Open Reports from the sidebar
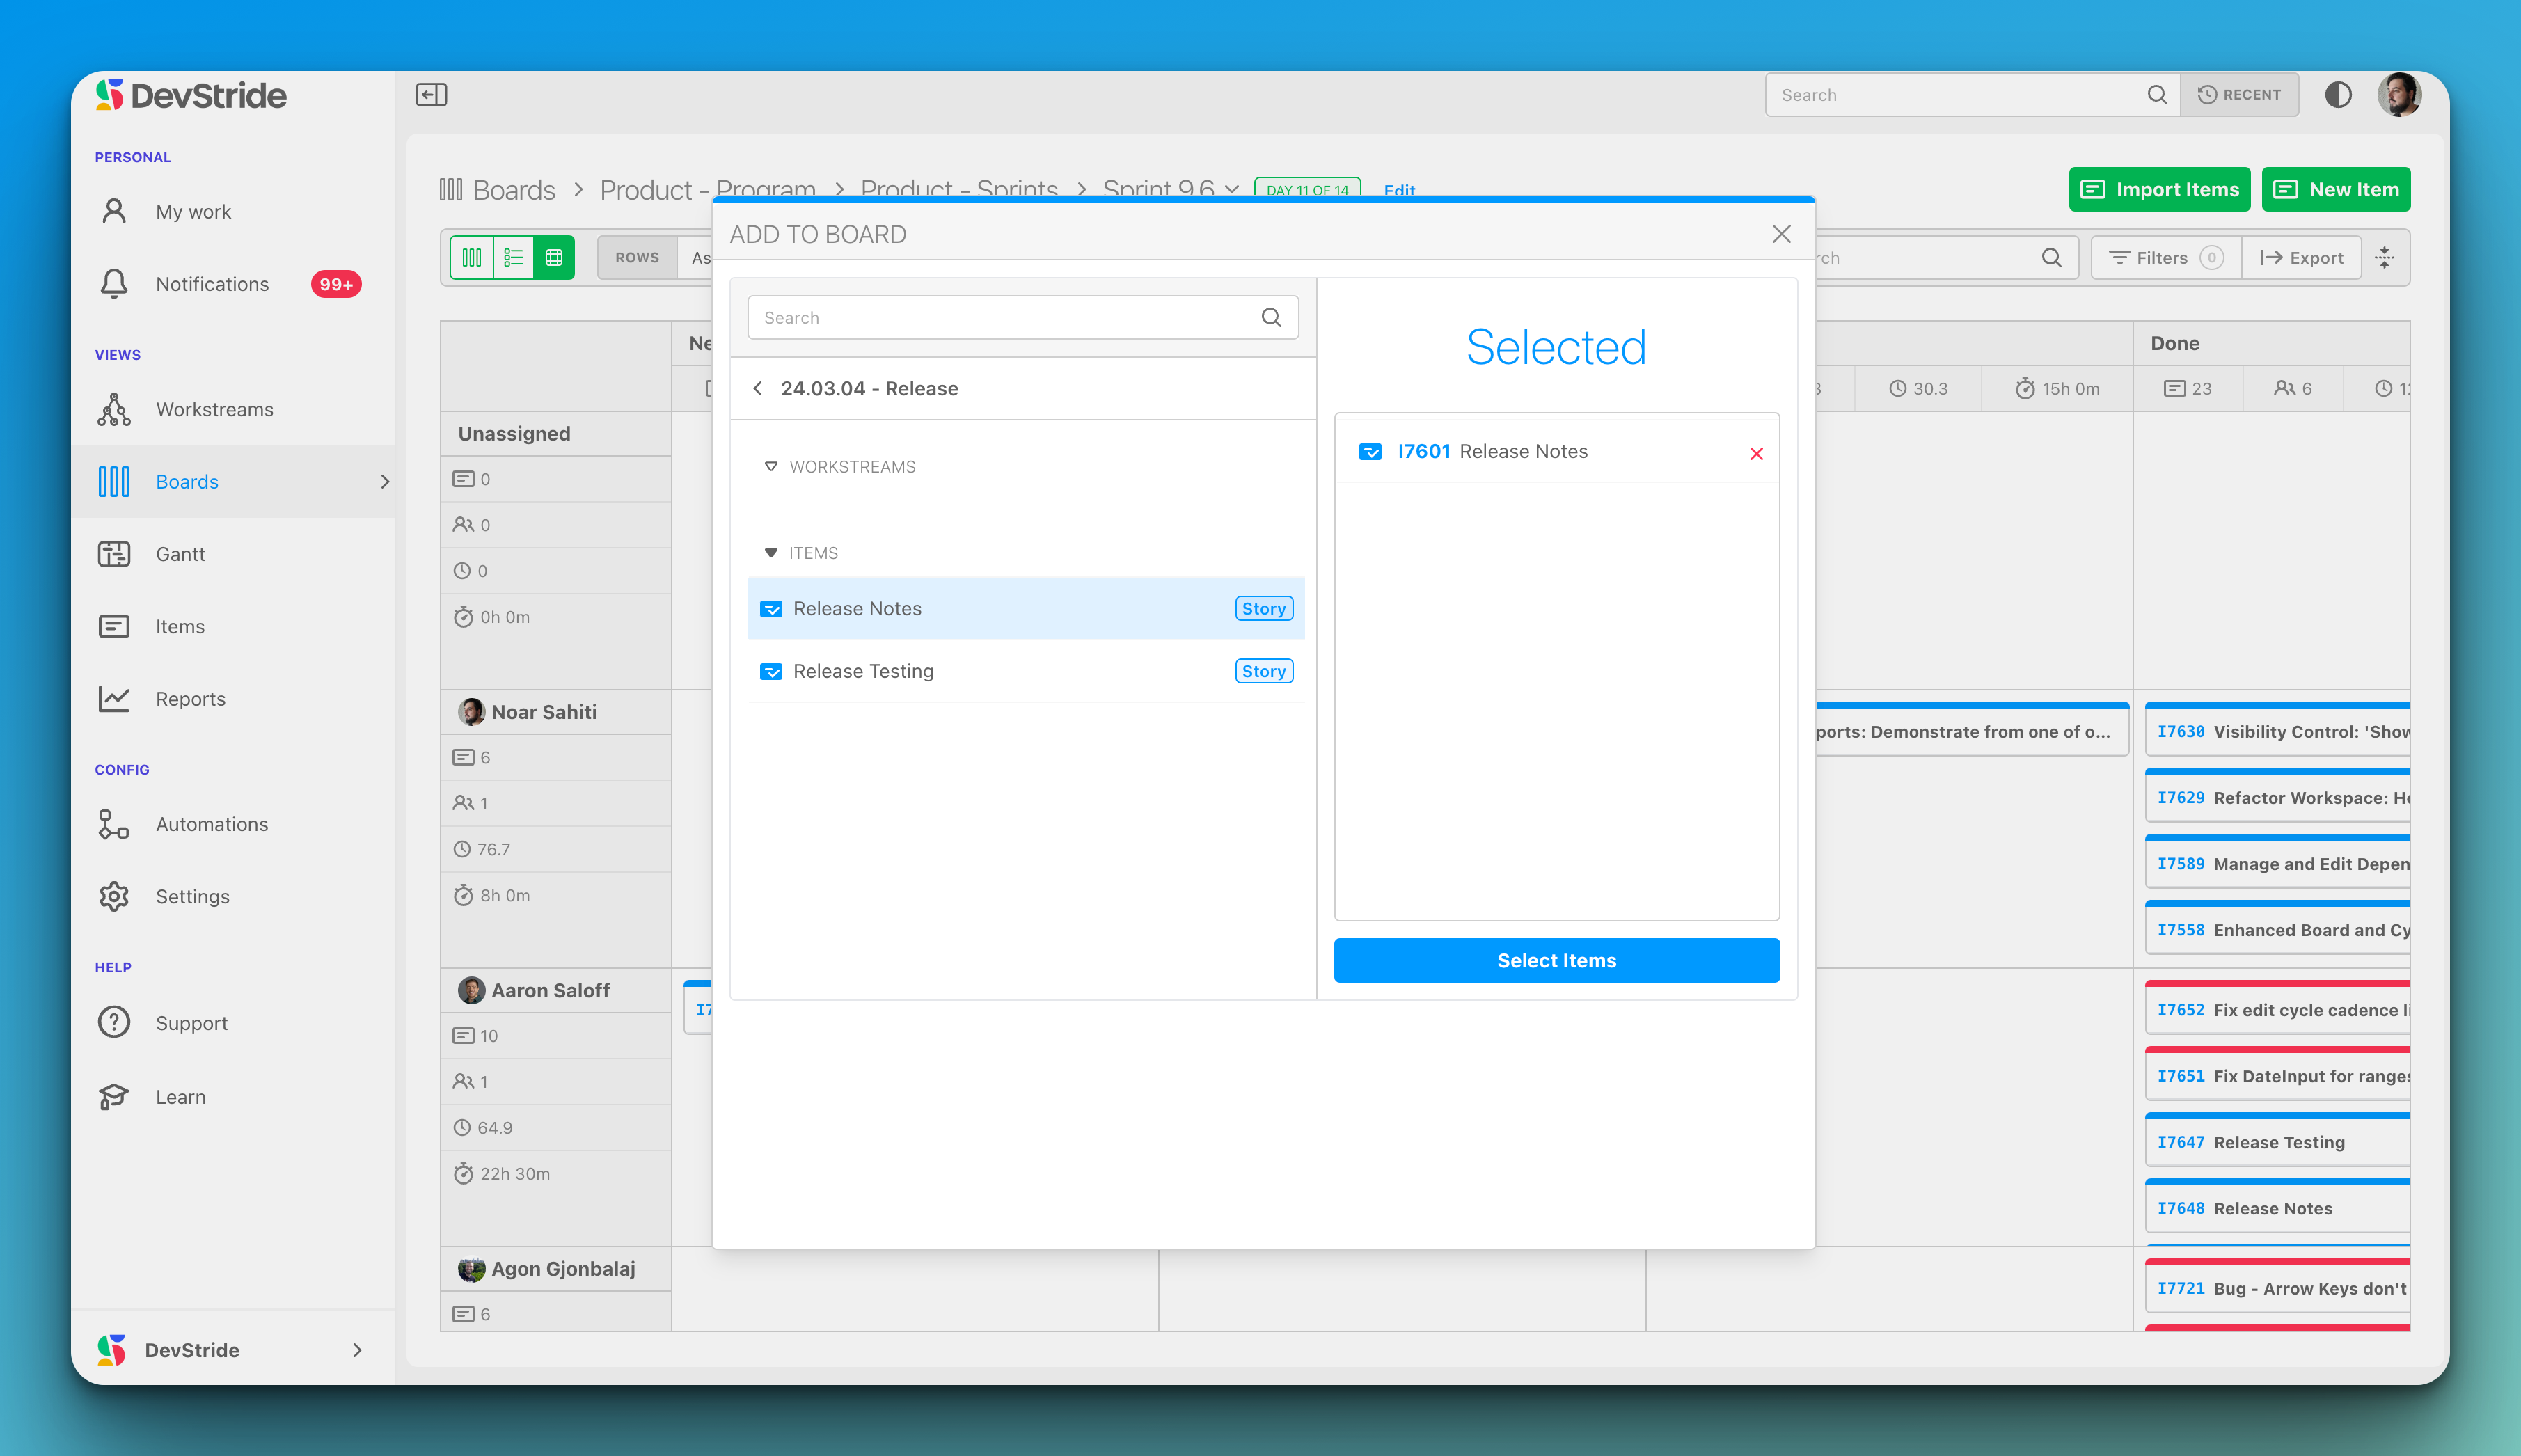The image size is (2521, 1456). pyautogui.click(x=190, y=698)
